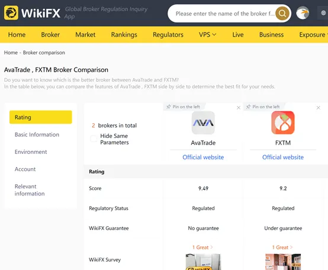Viewport: 328px width, 270px height.
Task: Open the AvaTrade survey photo thumbnail
Action: [x=203, y=262]
